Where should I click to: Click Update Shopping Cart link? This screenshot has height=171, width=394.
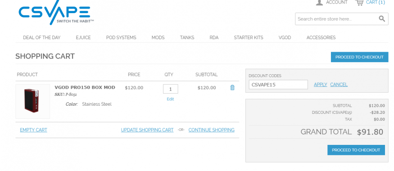(147, 130)
